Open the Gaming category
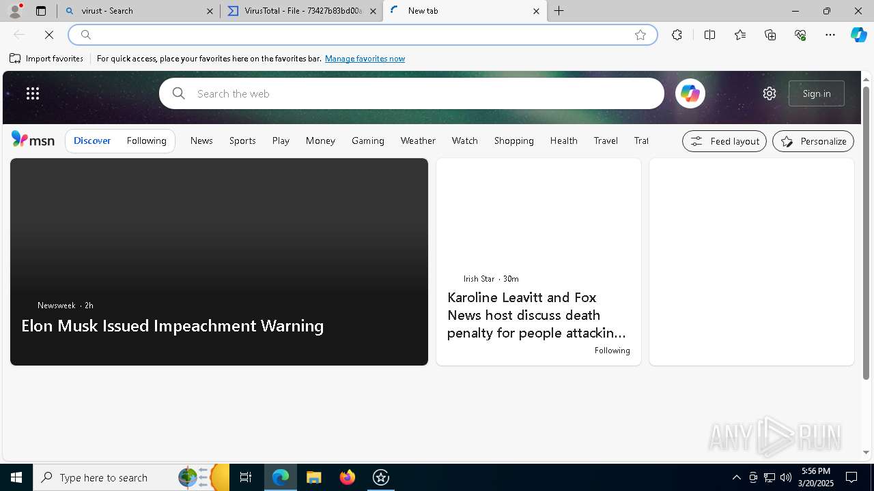This screenshot has height=491, width=874. [x=368, y=140]
